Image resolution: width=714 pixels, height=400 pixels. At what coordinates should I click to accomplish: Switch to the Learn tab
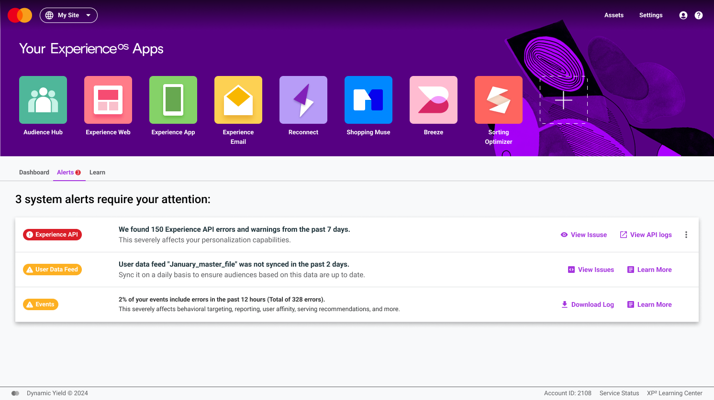point(97,173)
